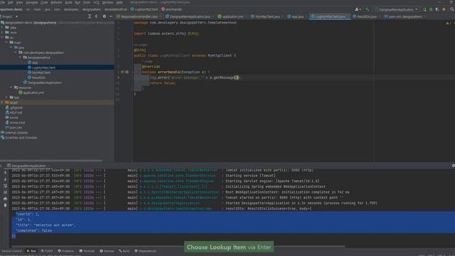
Task: Click the Clear All trash icon in Run panel
Action: pos(5,206)
